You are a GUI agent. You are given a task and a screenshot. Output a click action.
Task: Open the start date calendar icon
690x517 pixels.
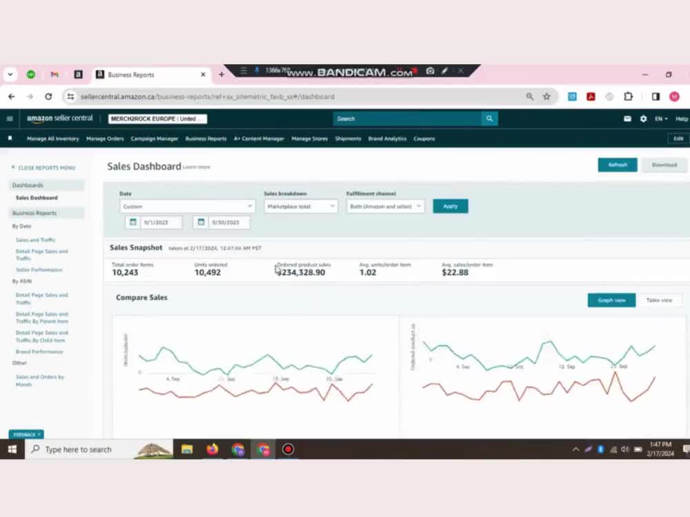pyautogui.click(x=133, y=222)
